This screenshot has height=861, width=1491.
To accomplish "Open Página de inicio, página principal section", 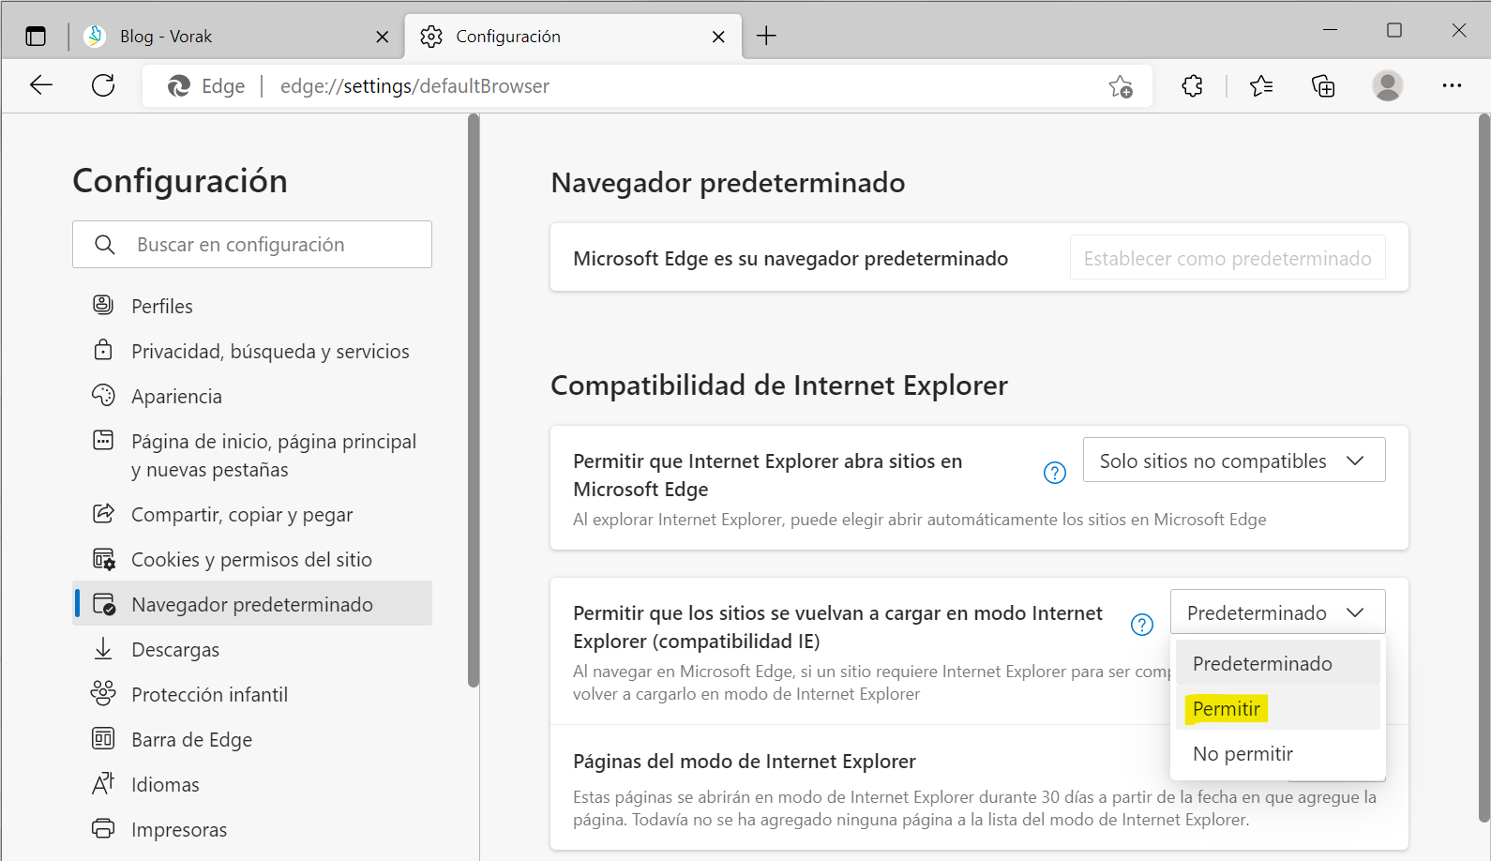I will point(252,455).
